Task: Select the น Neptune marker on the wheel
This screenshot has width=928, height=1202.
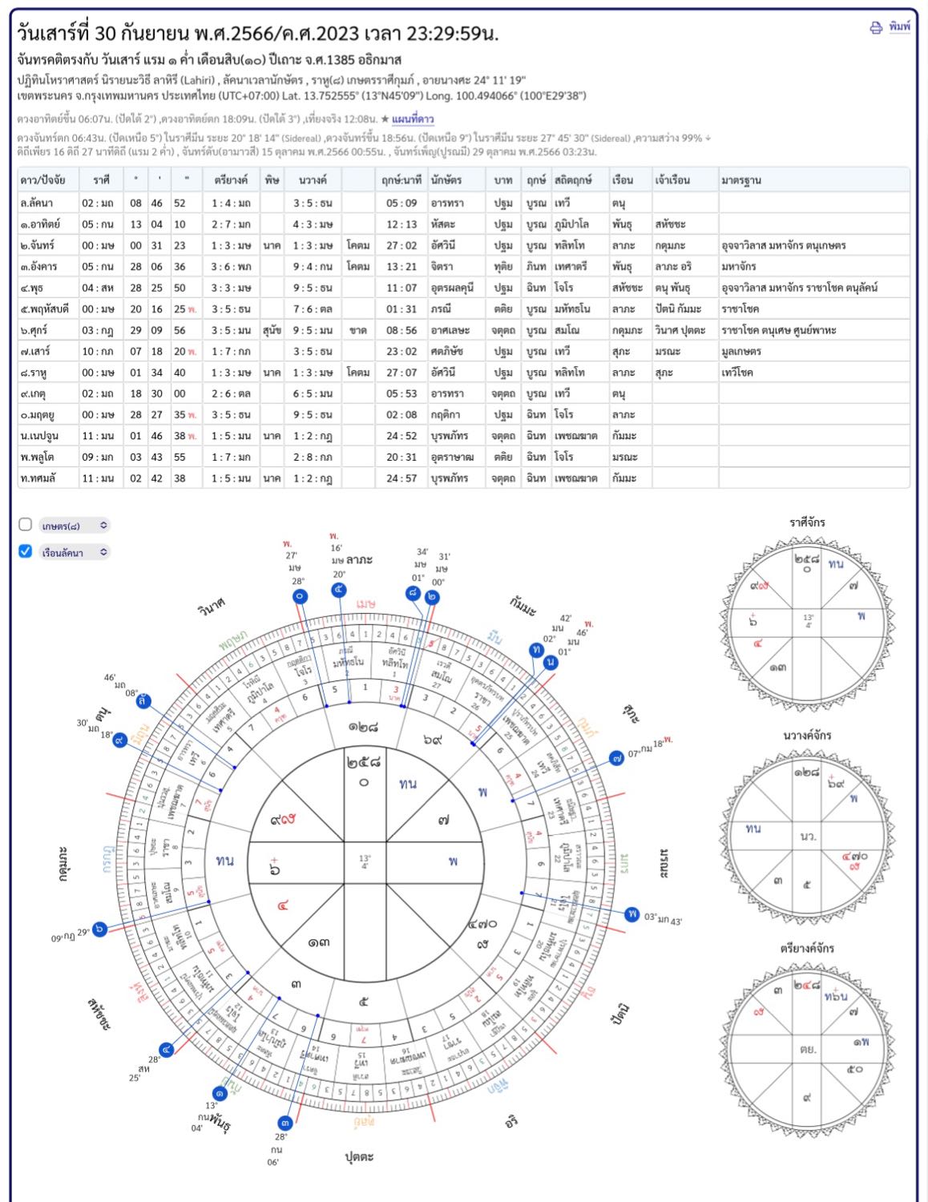Action: pos(551,664)
